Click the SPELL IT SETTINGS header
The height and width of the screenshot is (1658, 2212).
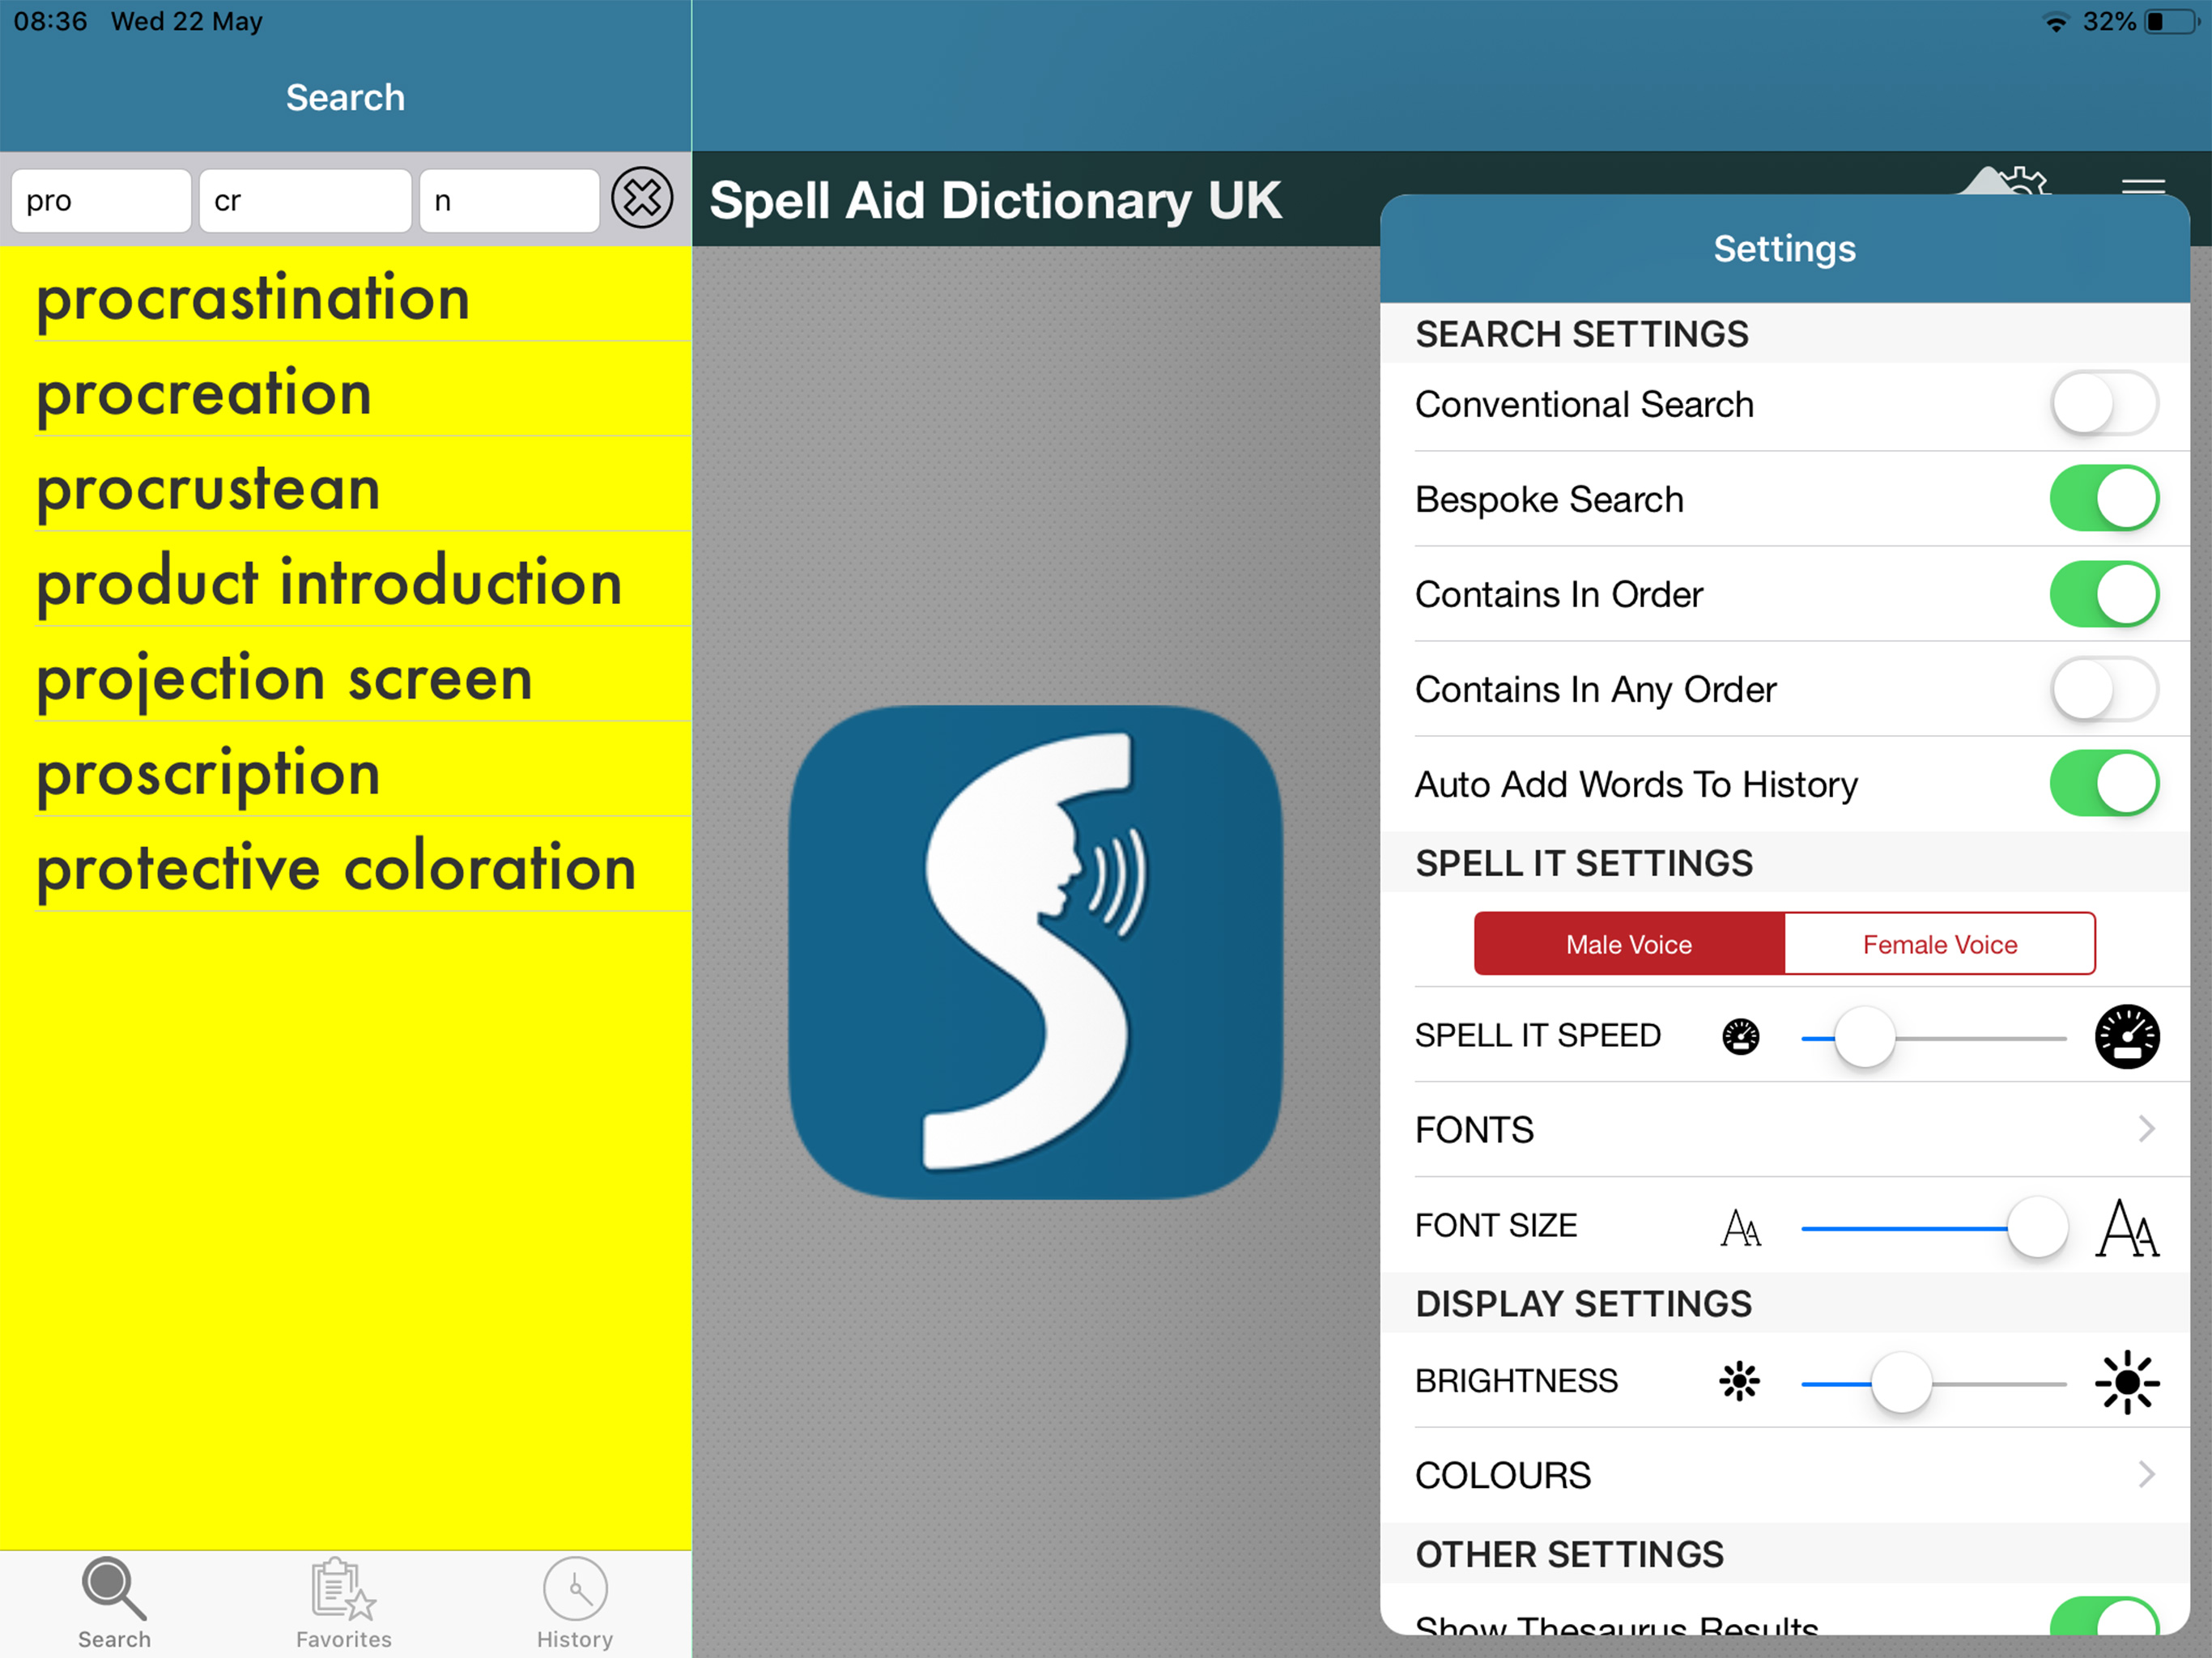tap(1584, 863)
